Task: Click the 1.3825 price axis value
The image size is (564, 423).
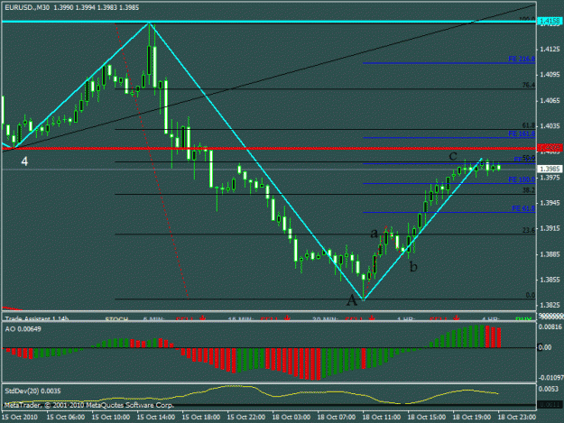Action: point(550,305)
